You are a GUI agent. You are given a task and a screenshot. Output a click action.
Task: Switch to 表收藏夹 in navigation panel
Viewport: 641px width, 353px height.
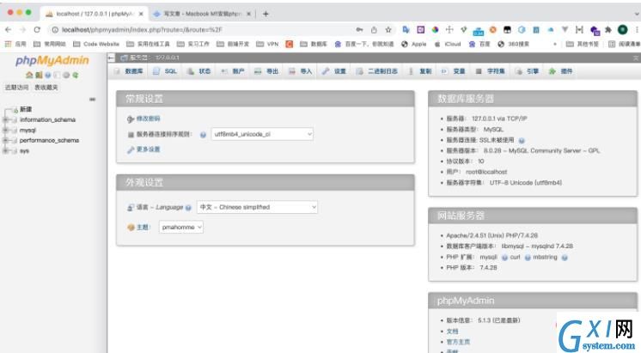[46, 88]
